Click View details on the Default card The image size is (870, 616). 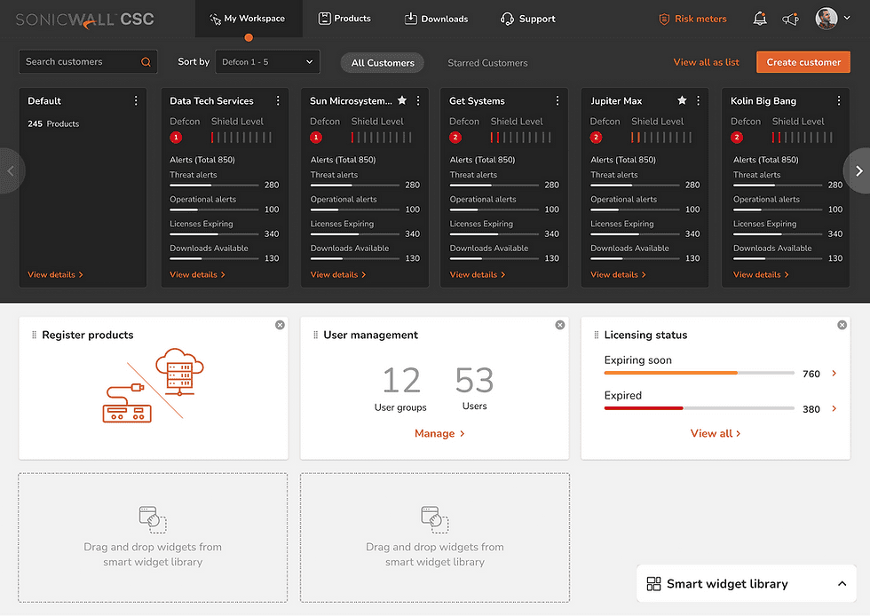(x=55, y=274)
